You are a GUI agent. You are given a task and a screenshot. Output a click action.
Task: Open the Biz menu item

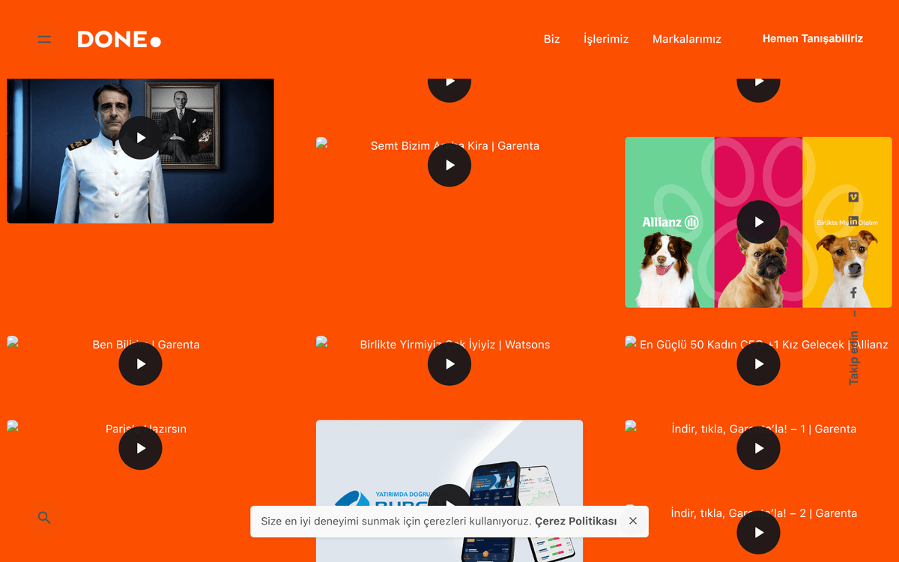[552, 39]
